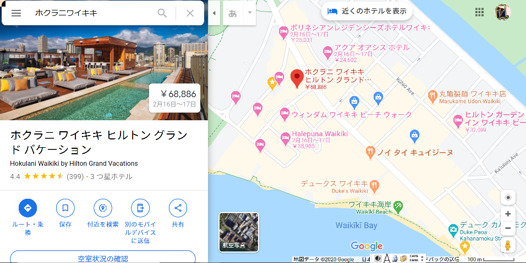Click the pink hotel marker just left of the red pin
The width and height of the screenshot is (526, 263).
pyautogui.click(x=279, y=79)
